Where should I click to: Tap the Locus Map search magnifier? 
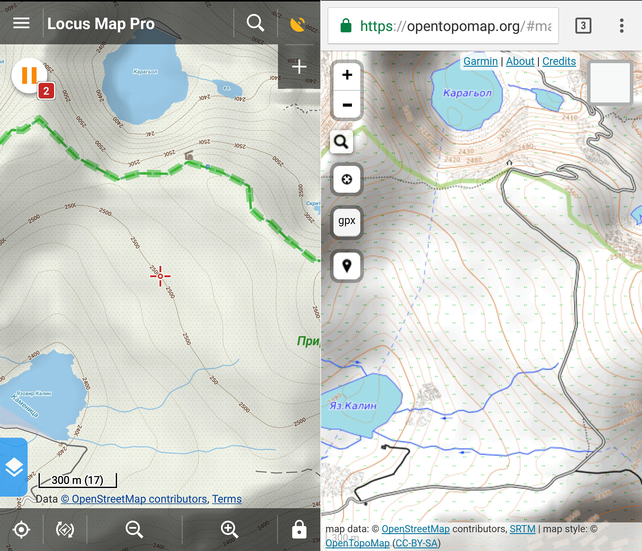click(255, 23)
